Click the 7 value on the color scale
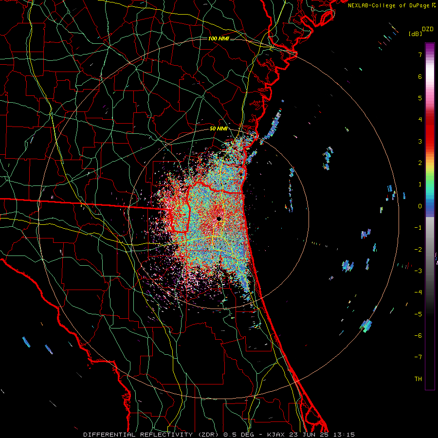Viewport: 438px width, 438px height. pyautogui.click(x=420, y=55)
